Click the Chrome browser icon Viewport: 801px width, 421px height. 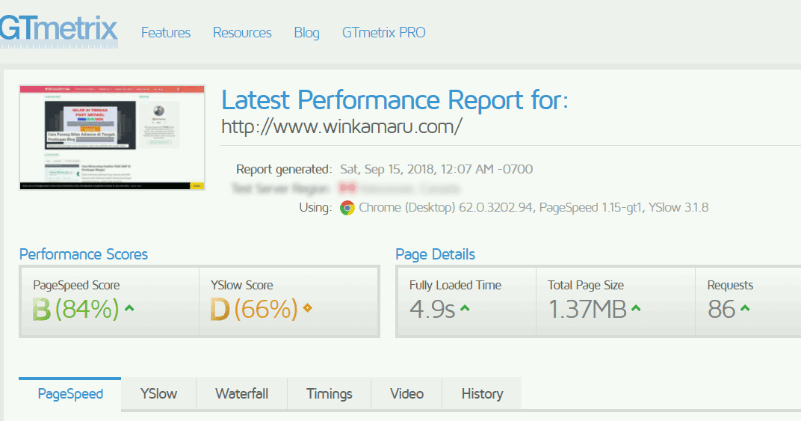pos(347,208)
